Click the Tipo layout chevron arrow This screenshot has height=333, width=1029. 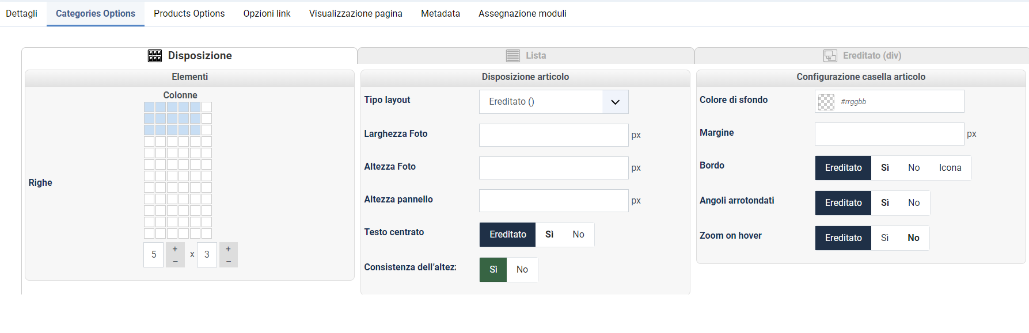[x=615, y=102]
